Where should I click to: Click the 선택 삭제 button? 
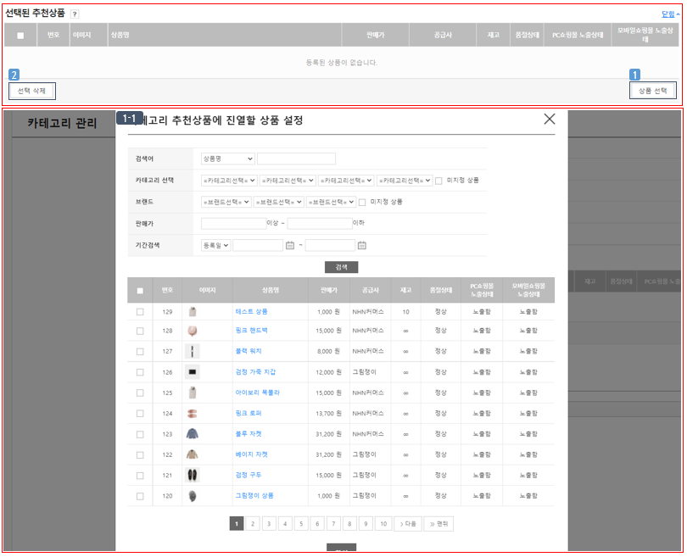pos(31,91)
